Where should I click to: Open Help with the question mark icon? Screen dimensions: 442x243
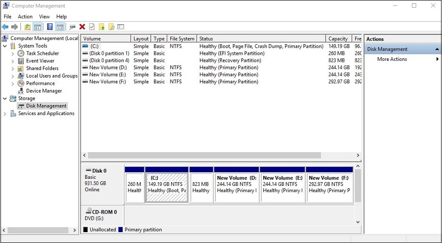pyautogui.click(x=50, y=27)
